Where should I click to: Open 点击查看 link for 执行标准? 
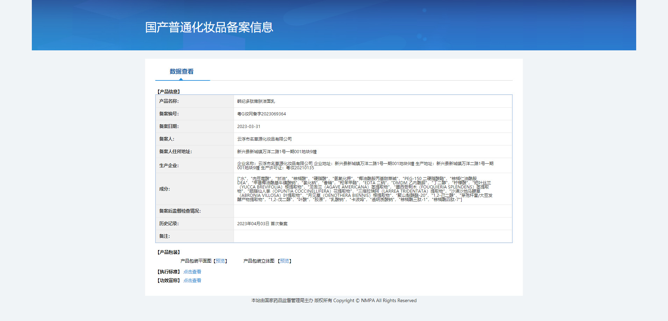pos(192,272)
